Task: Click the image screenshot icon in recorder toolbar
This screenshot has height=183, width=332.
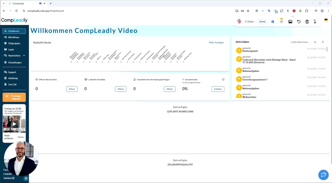Action: tap(290, 22)
